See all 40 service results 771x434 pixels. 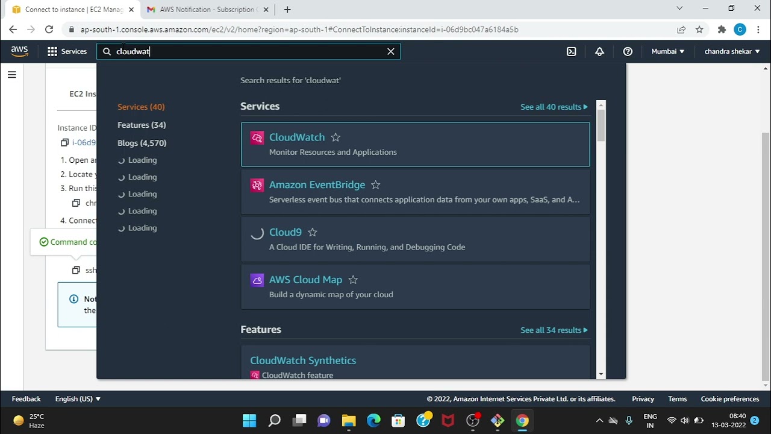554,107
